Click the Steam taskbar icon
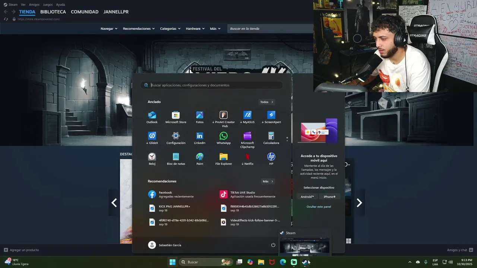Image resolution: width=477 pixels, height=268 pixels. tap(304, 262)
